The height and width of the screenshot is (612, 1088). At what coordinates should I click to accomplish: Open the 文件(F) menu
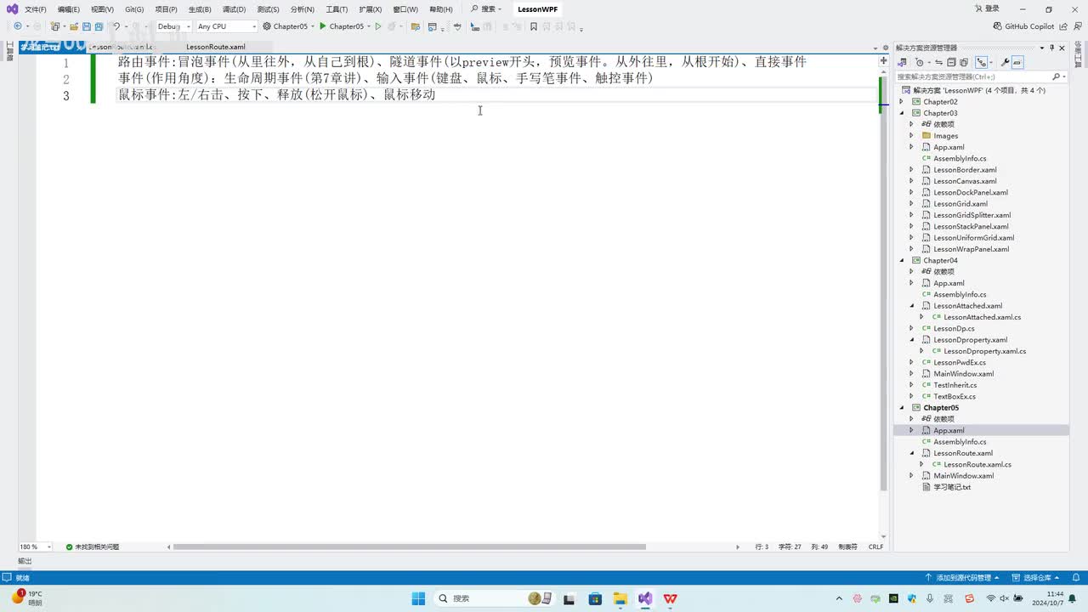[x=36, y=9]
